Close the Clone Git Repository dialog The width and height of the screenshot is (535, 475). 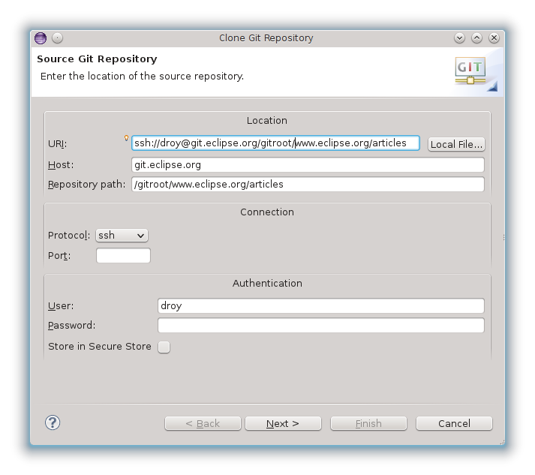coord(494,38)
